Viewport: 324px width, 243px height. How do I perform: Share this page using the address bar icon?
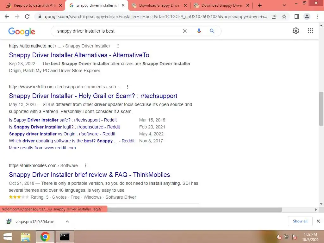coord(274,16)
